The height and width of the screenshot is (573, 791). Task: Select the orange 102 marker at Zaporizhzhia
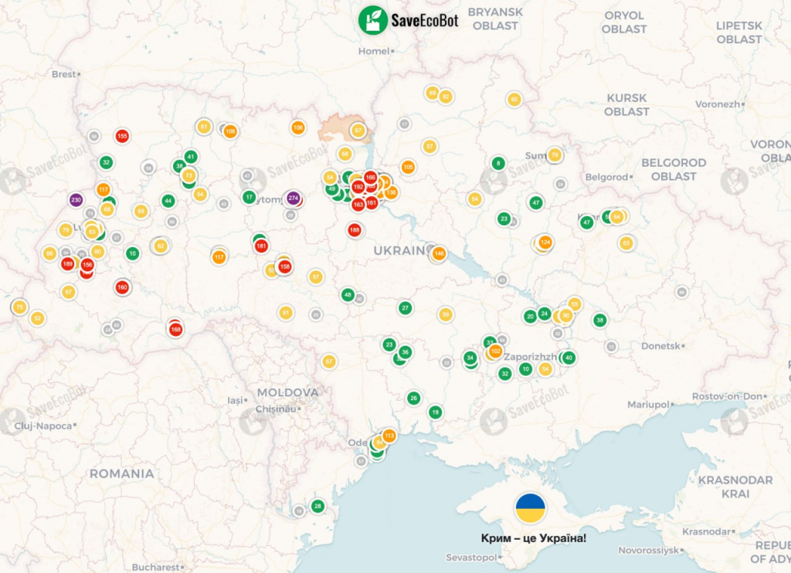point(495,351)
